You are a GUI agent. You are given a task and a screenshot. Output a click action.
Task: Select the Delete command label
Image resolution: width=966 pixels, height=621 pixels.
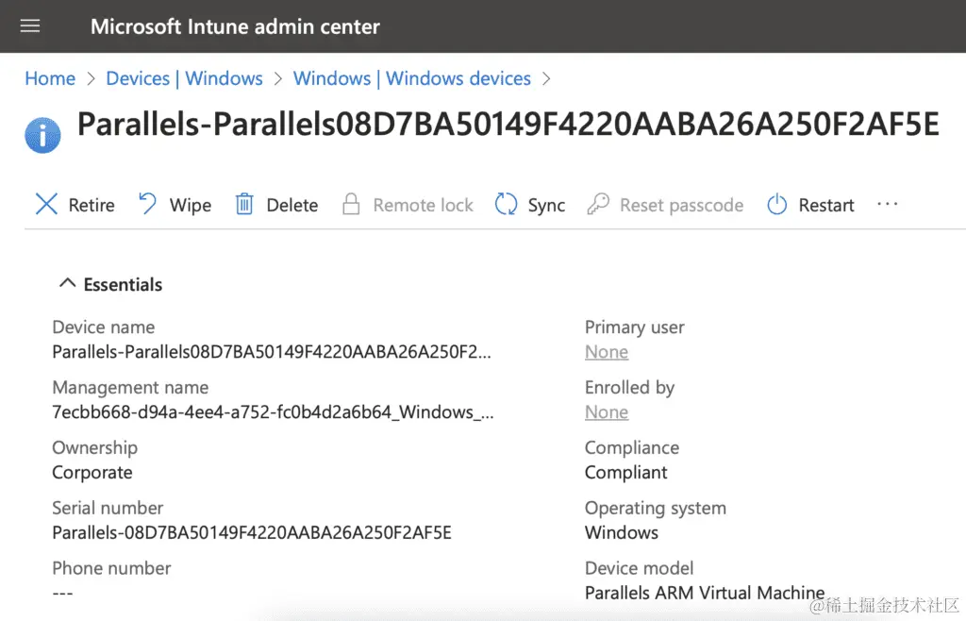point(292,205)
